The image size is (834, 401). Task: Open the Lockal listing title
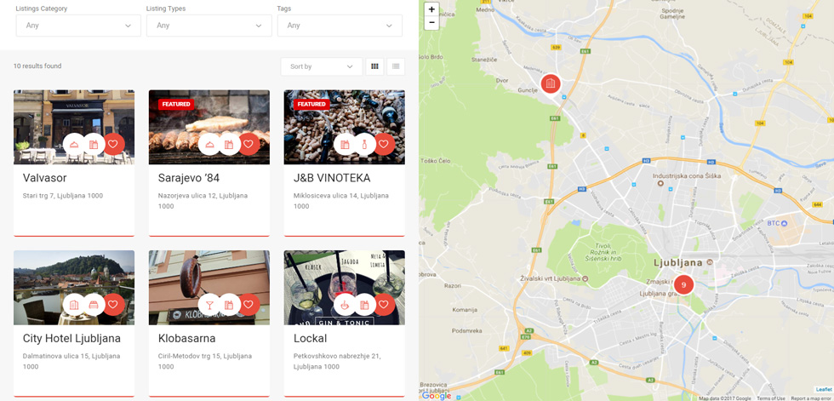[310, 338]
